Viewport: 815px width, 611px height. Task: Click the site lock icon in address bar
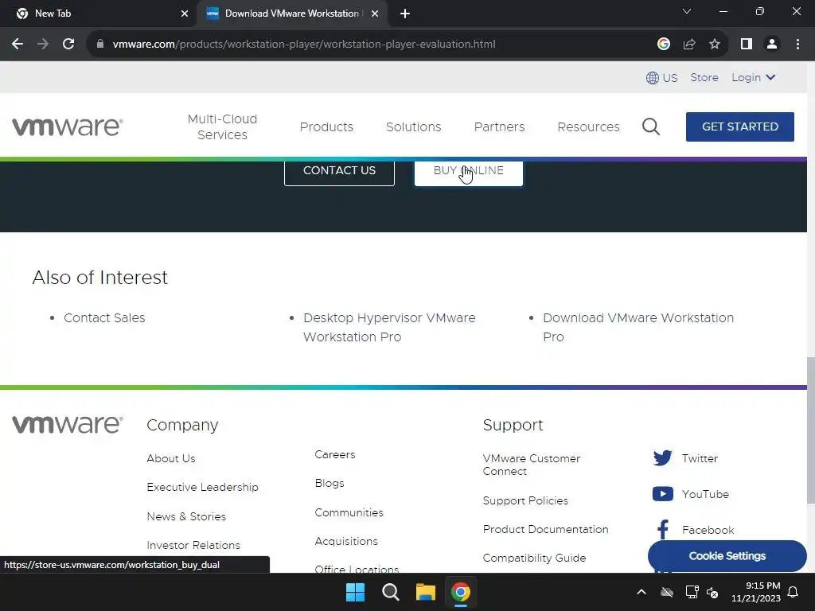100,45
